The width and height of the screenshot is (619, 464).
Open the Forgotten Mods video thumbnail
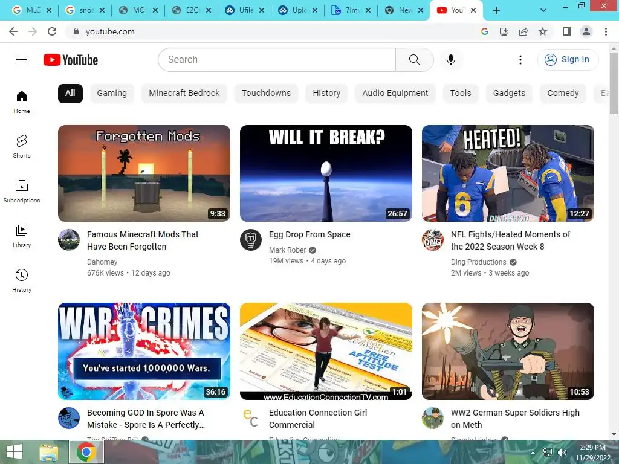pyautogui.click(x=144, y=173)
